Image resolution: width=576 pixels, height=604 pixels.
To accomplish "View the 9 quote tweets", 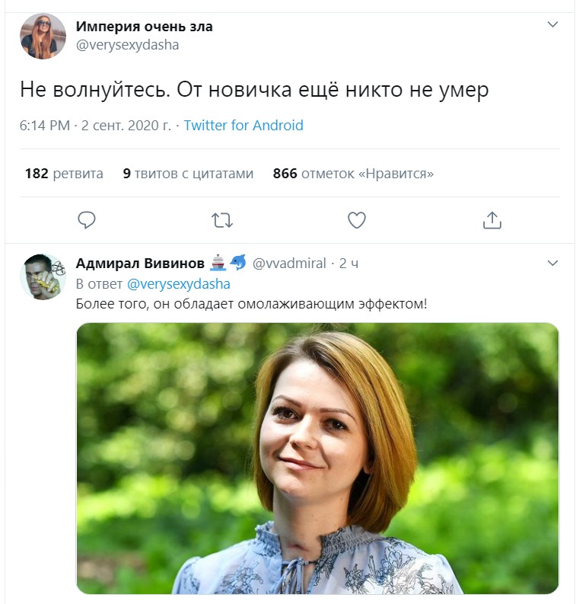I will click(188, 174).
